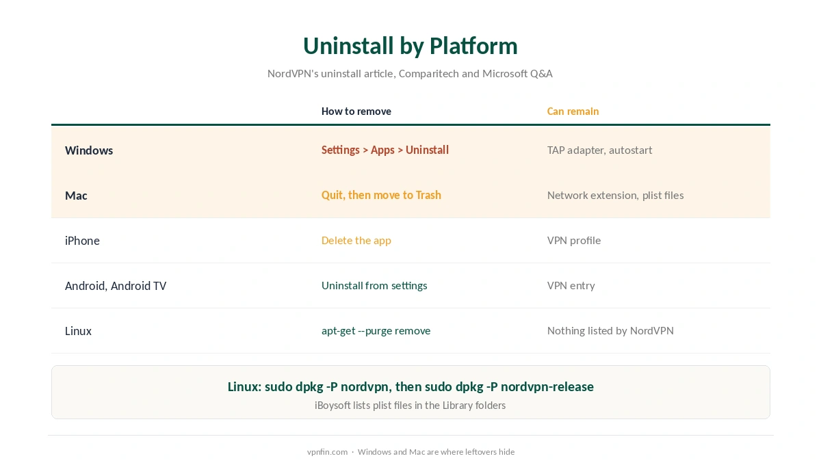
Task: Click 'Delete the app' text
Action: point(356,241)
